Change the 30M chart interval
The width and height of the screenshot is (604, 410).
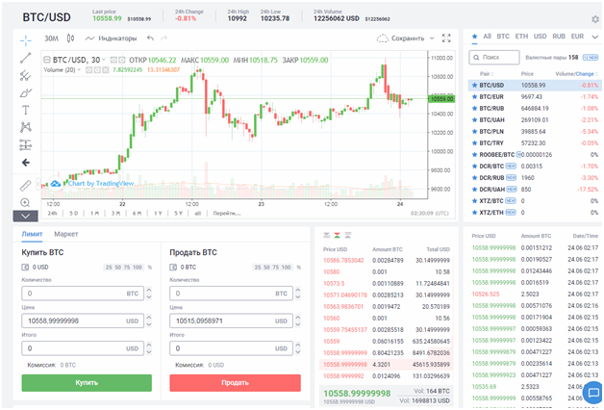click(51, 38)
